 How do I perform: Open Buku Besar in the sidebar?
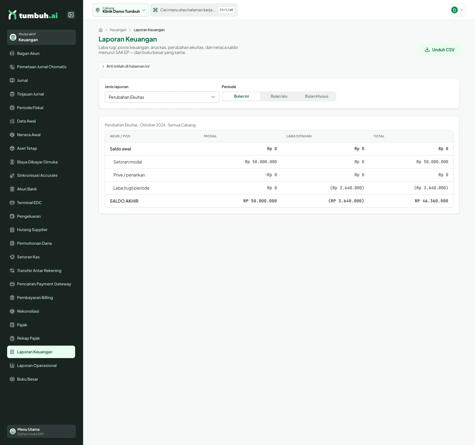pos(41,379)
